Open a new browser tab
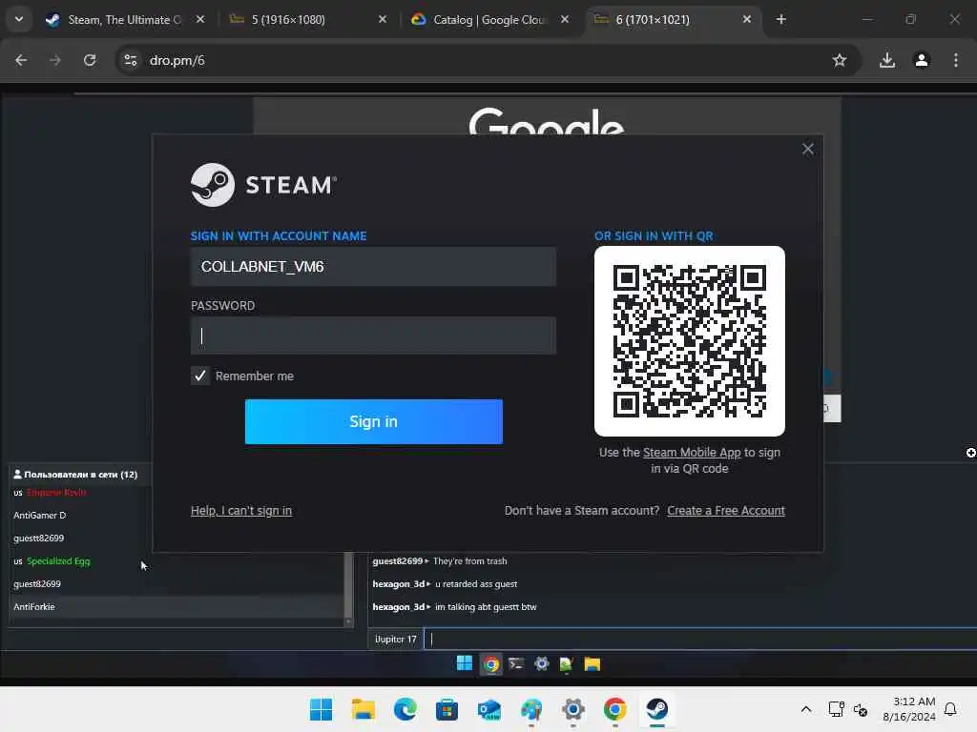Screen dimensions: 977x732 [780, 19]
